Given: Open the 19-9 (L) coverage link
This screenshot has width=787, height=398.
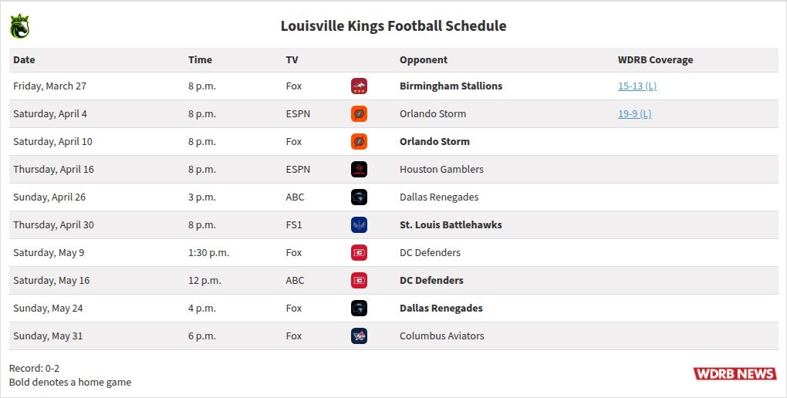Looking at the screenshot, I should 634,114.
